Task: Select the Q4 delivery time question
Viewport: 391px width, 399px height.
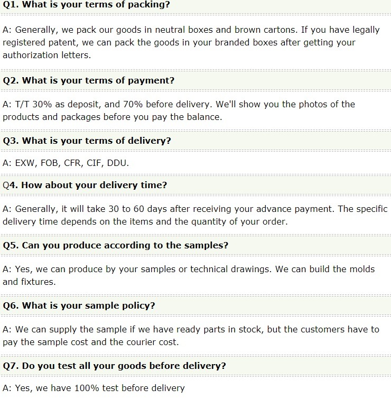Action: coord(85,185)
